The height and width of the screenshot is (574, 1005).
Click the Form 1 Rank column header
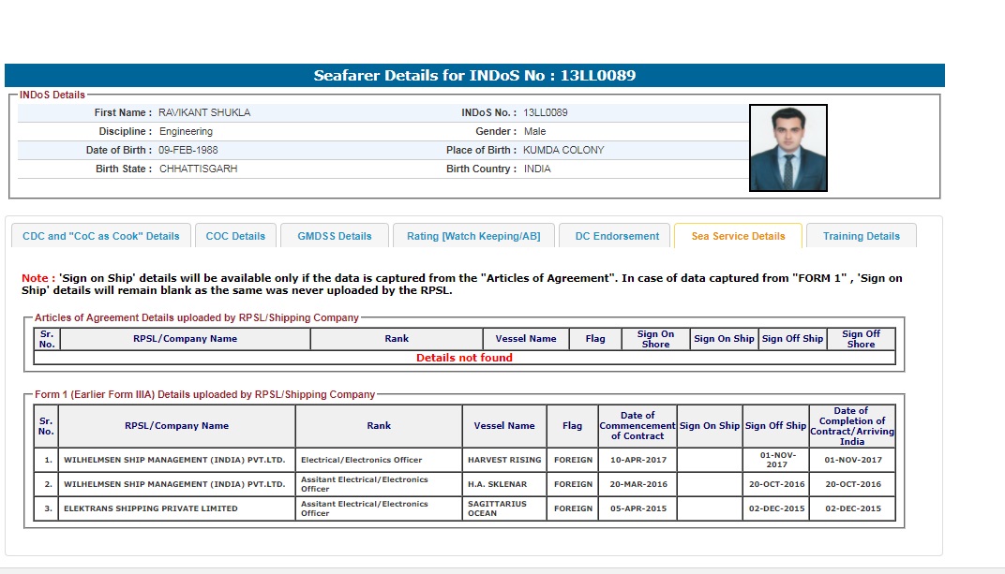pos(379,426)
